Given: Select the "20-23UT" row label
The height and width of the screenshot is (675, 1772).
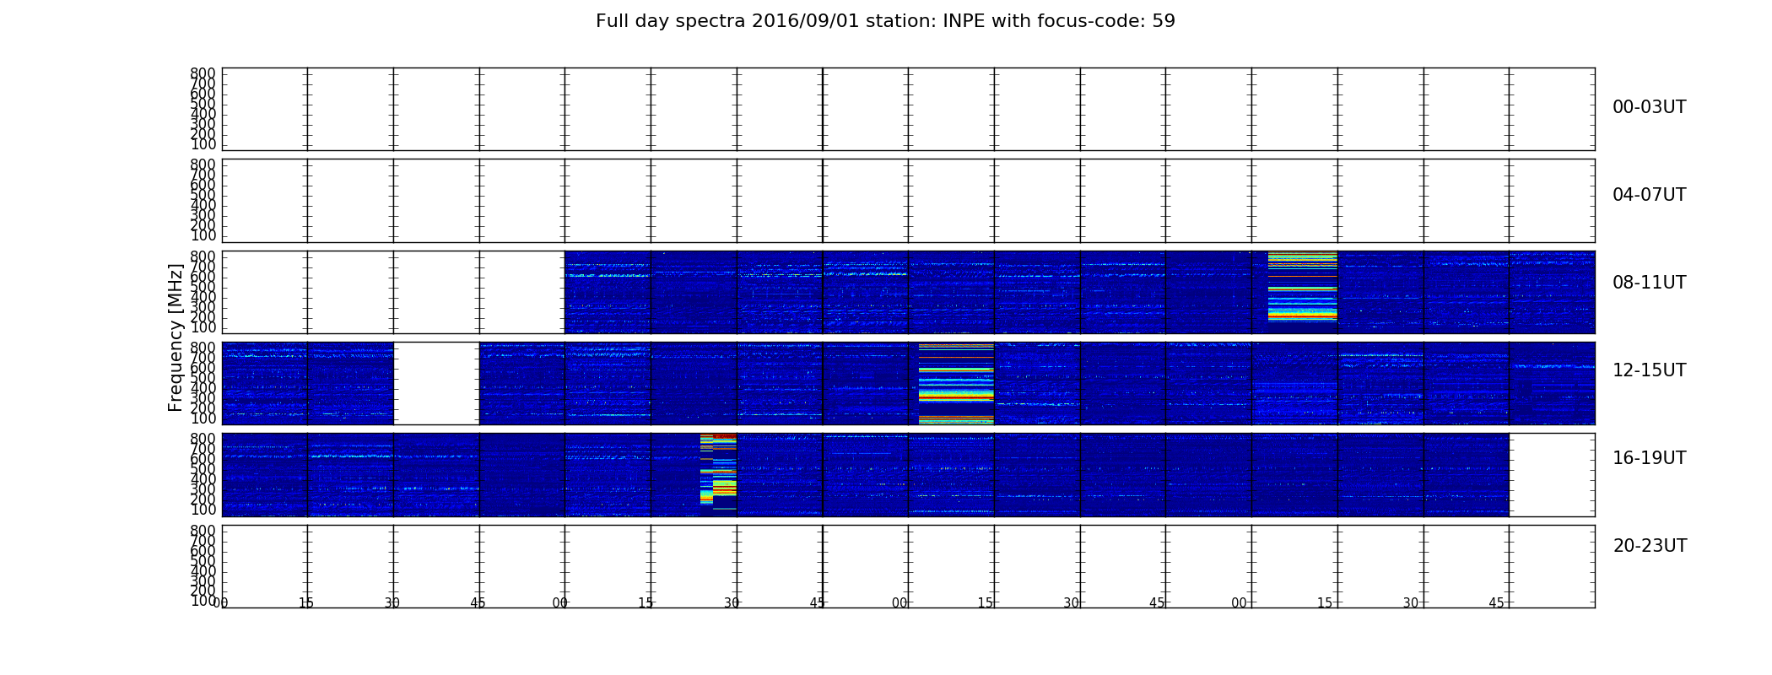Looking at the screenshot, I should 1650,546.
